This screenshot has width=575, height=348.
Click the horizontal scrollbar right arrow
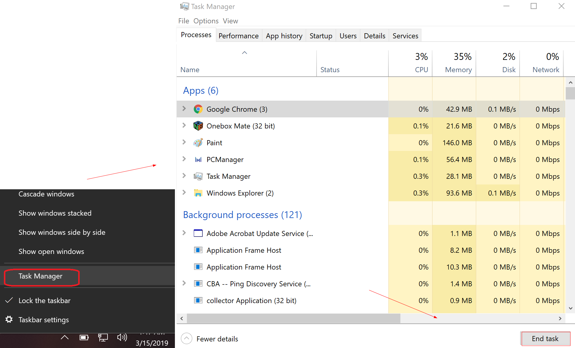click(560, 319)
